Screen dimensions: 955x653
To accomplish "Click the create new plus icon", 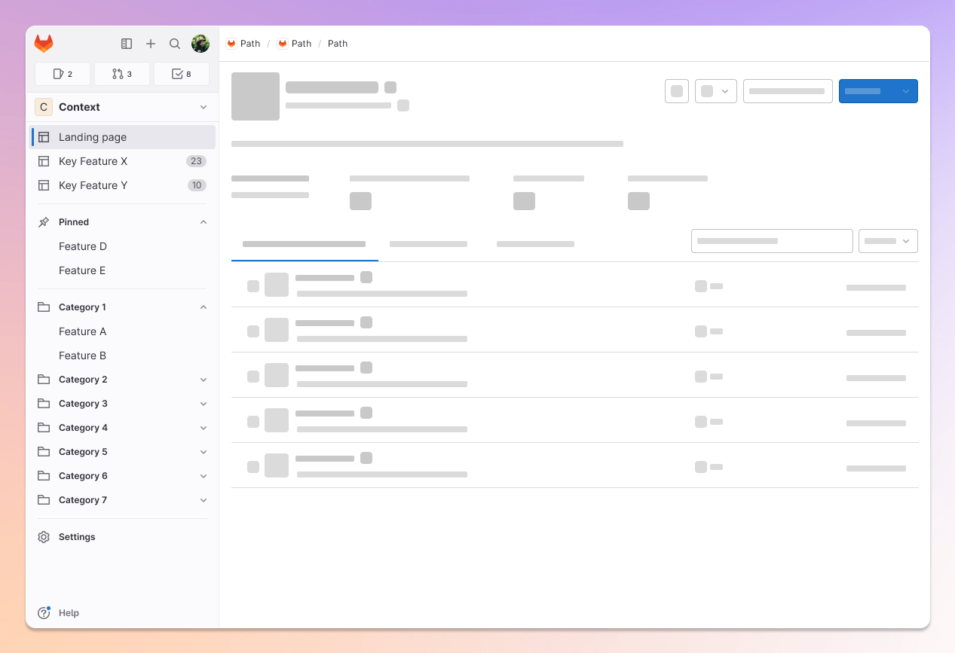I will 151,44.
